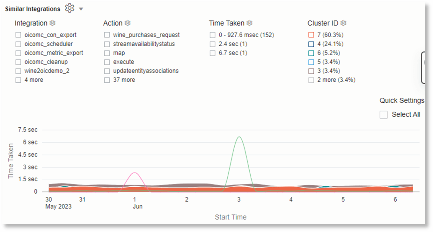The height and width of the screenshot is (232, 433).
Task: Expand the 4 more integrations list
Action: 34,80
